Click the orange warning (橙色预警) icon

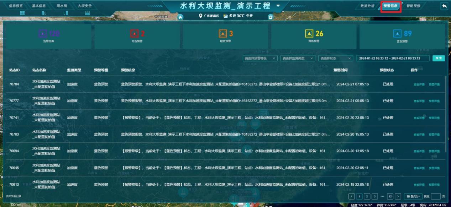[223, 33]
